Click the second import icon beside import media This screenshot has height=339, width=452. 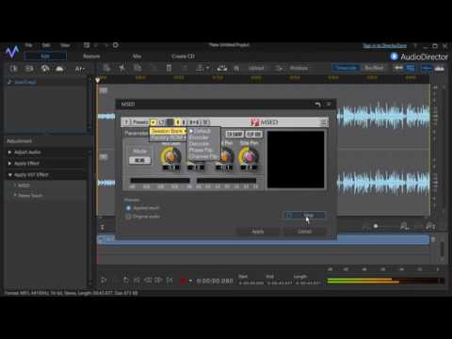[29, 69]
